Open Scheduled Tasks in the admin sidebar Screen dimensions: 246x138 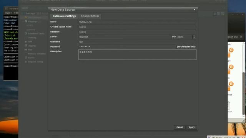[36, 33]
